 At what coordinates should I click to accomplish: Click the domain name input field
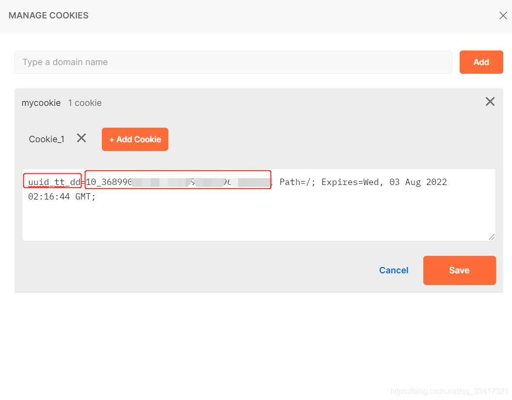point(233,62)
